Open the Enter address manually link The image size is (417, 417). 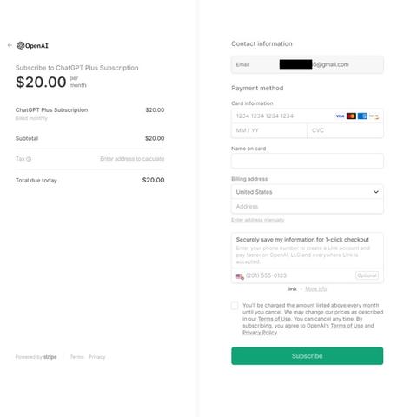click(x=257, y=220)
